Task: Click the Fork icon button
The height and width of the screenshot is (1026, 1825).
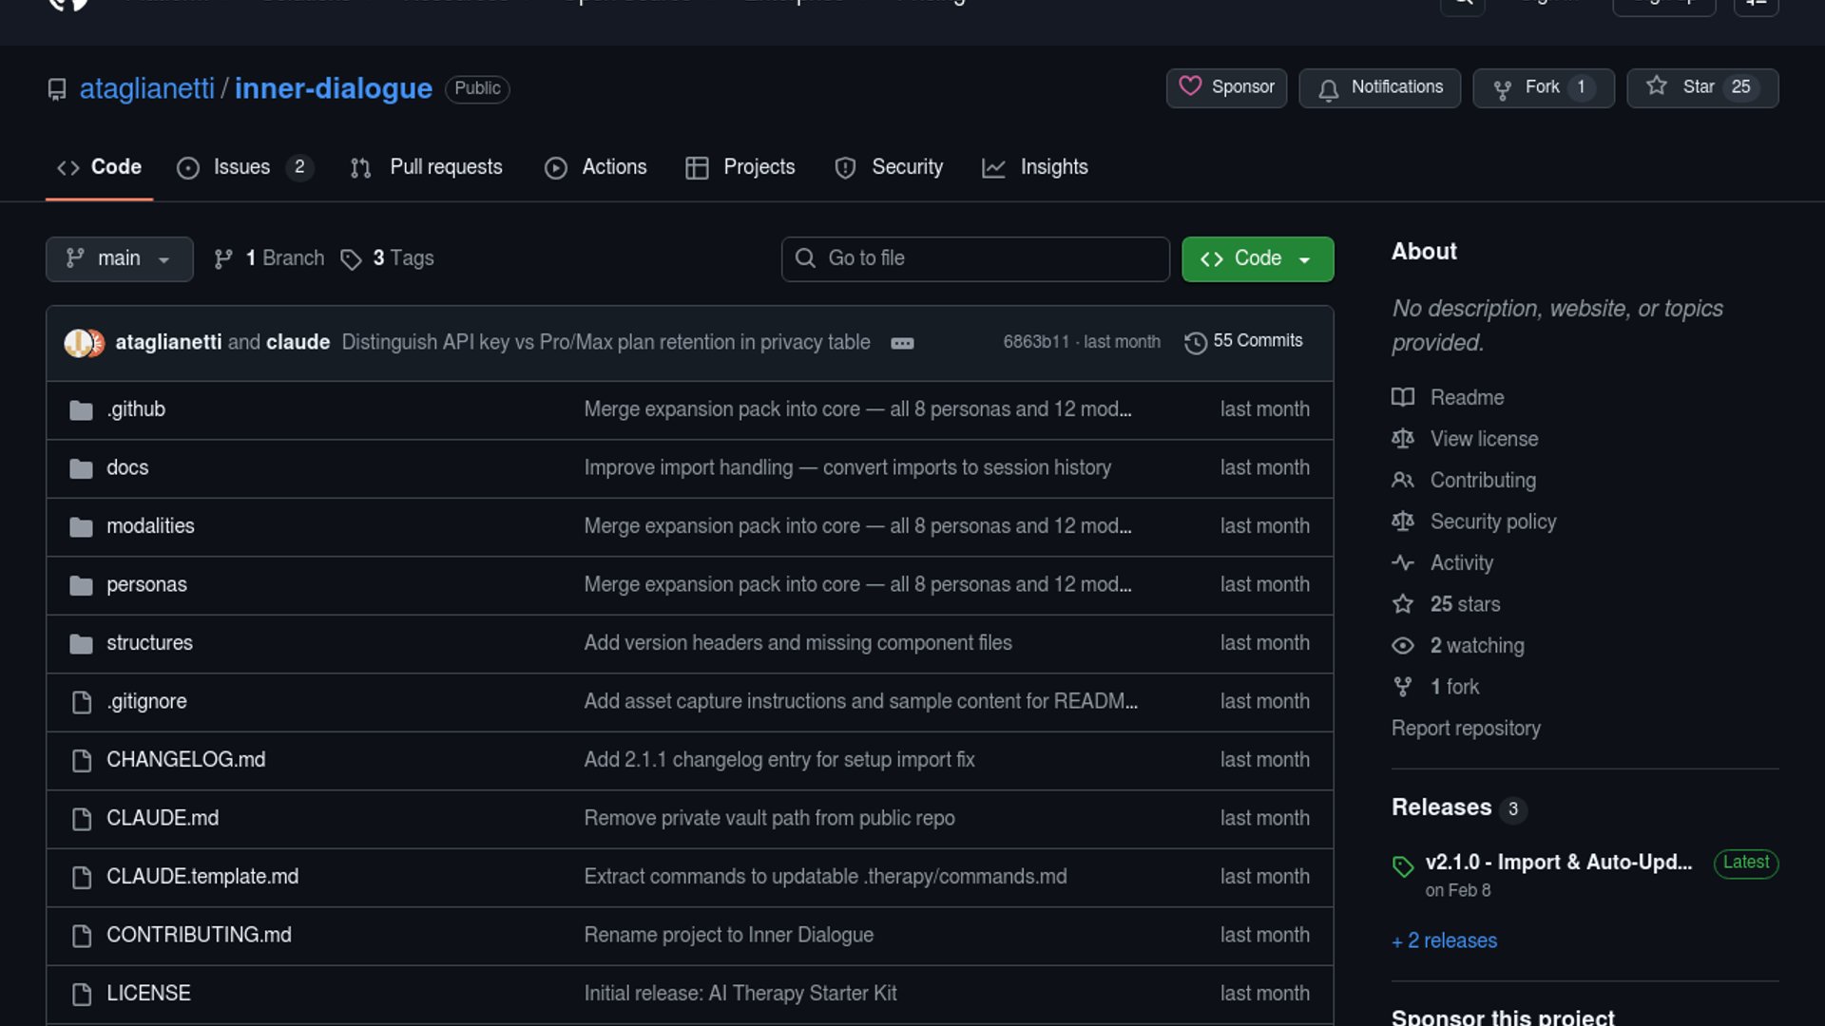Action: pos(1502,89)
